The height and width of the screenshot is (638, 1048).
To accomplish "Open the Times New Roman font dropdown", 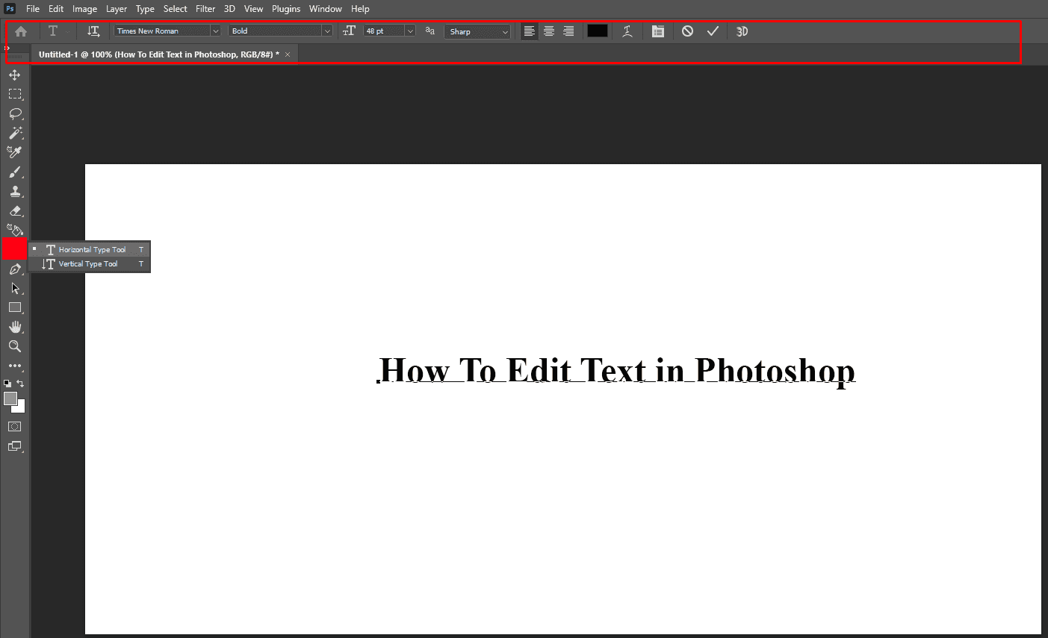I will pyautogui.click(x=215, y=31).
